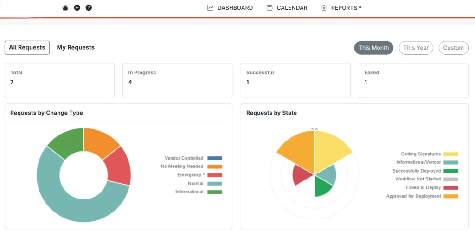This screenshot has height=231, width=475.
Task: Toggle Vendor Controlled blue legend swatch
Action: pyautogui.click(x=215, y=158)
